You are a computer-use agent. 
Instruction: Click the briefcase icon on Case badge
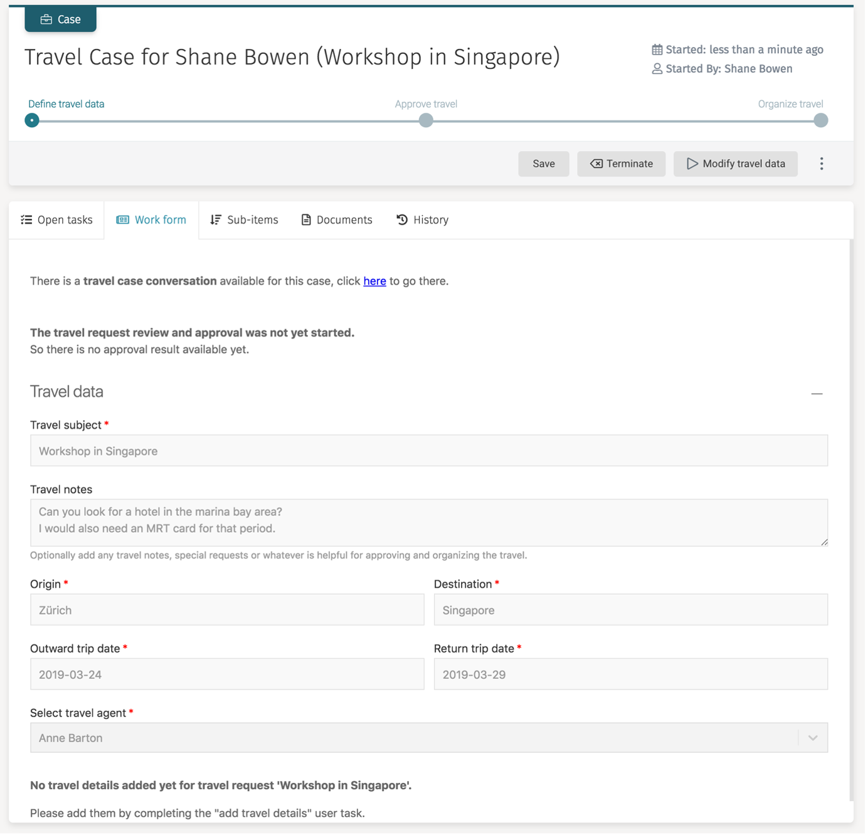46,19
